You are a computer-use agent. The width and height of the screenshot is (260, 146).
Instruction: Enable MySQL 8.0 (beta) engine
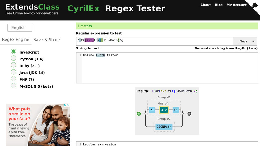click(14, 85)
